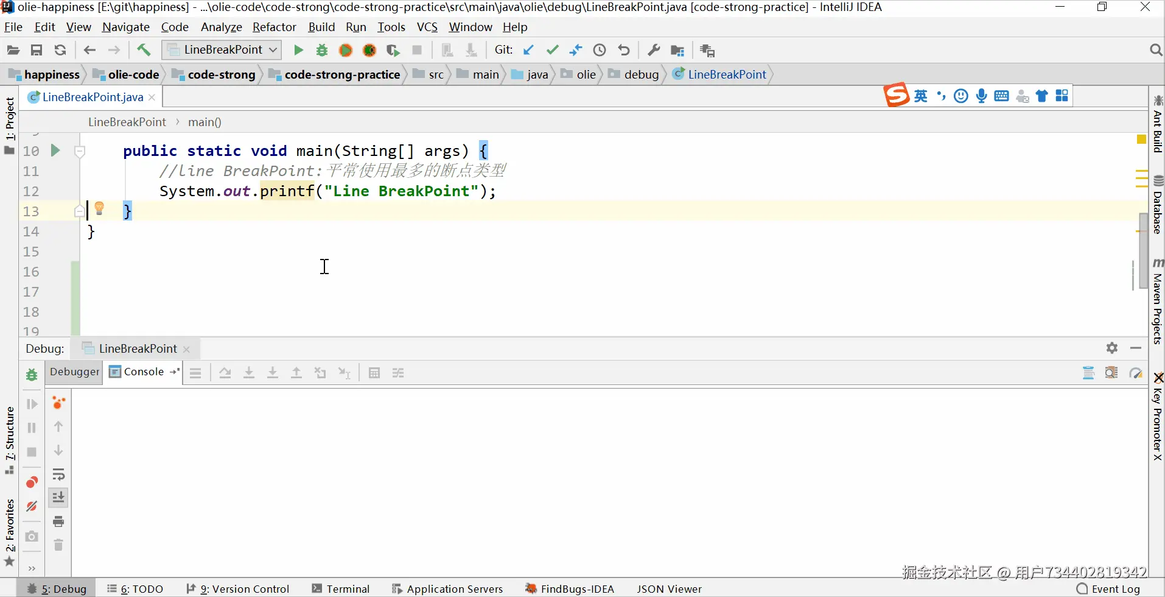
Task: Toggle the Sogou voice input microphone
Action: coord(981,96)
